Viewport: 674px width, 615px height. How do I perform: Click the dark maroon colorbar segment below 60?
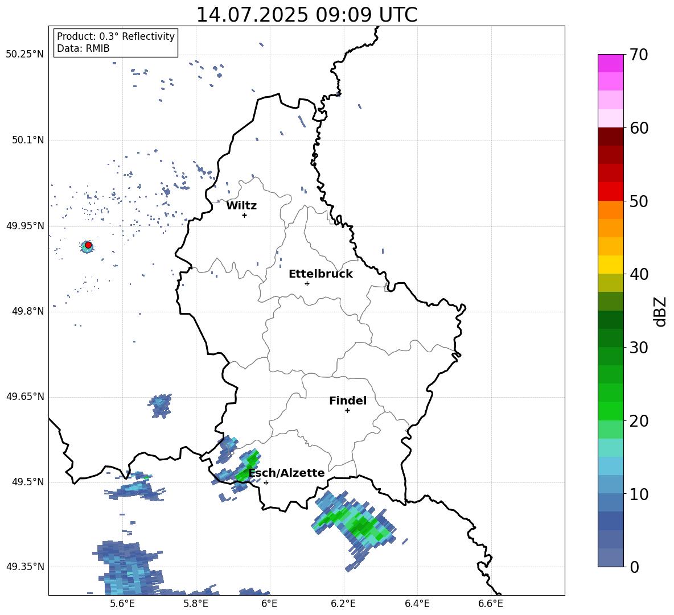pos(610,137)
